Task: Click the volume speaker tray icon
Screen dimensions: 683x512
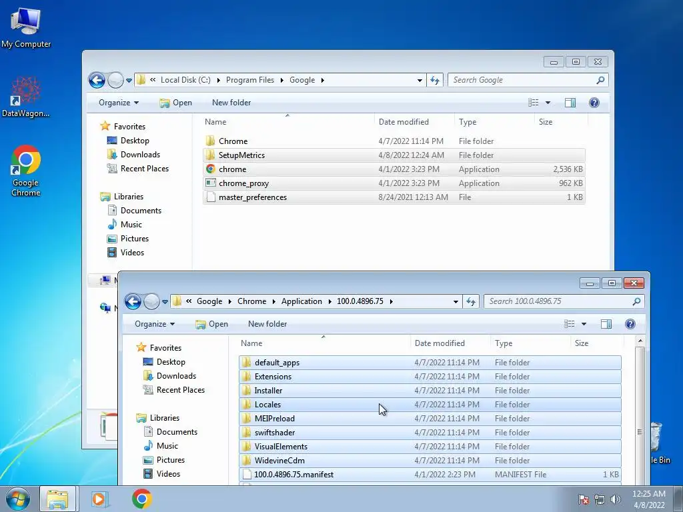Action: tap(615, 499)
